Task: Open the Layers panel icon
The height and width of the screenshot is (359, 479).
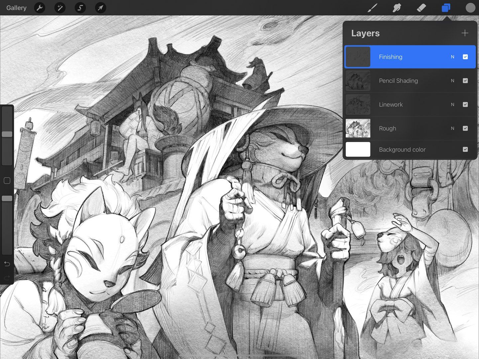Action: coord(445,8)
